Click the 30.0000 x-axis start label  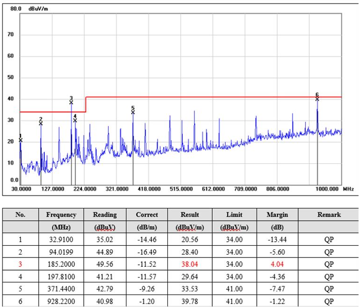click(21, 189)
